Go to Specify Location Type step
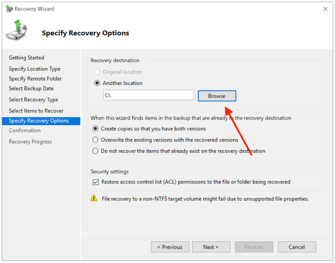Image resolution: width=335 pixels, height=263 pixels. [x=35, y=69]
